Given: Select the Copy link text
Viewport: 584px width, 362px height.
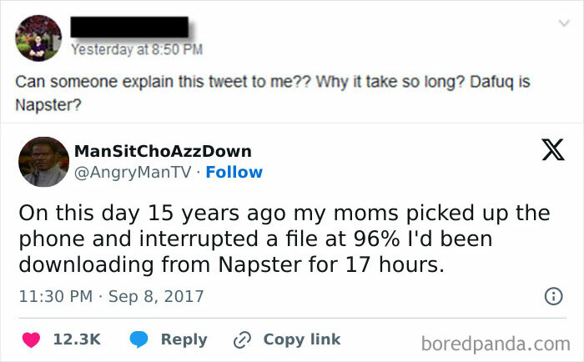Looking at the screenshot, I should click(x=301, y=339).
